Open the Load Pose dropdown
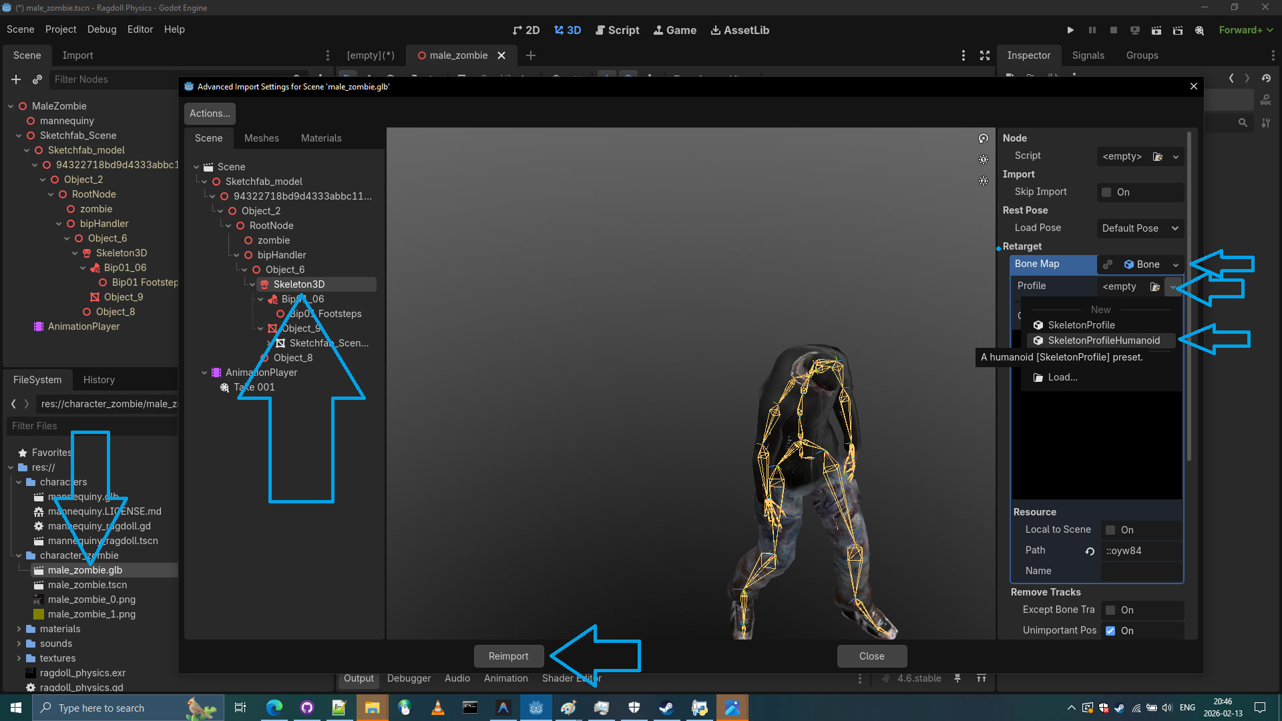 [x=1140, y=228]
